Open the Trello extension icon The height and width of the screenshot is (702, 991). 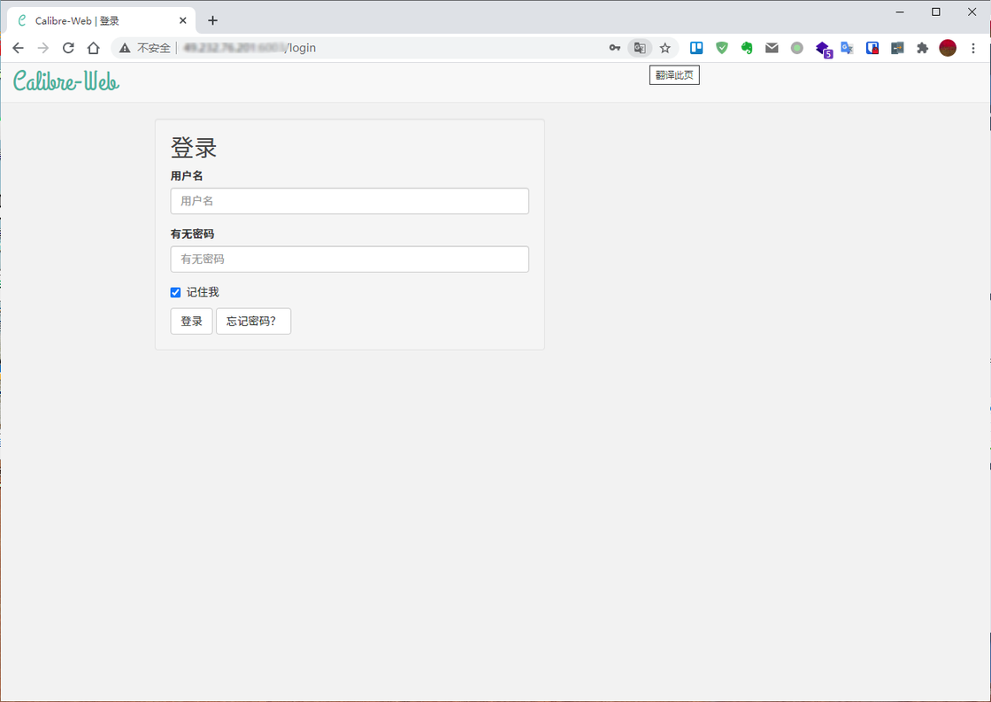(696, 48)
